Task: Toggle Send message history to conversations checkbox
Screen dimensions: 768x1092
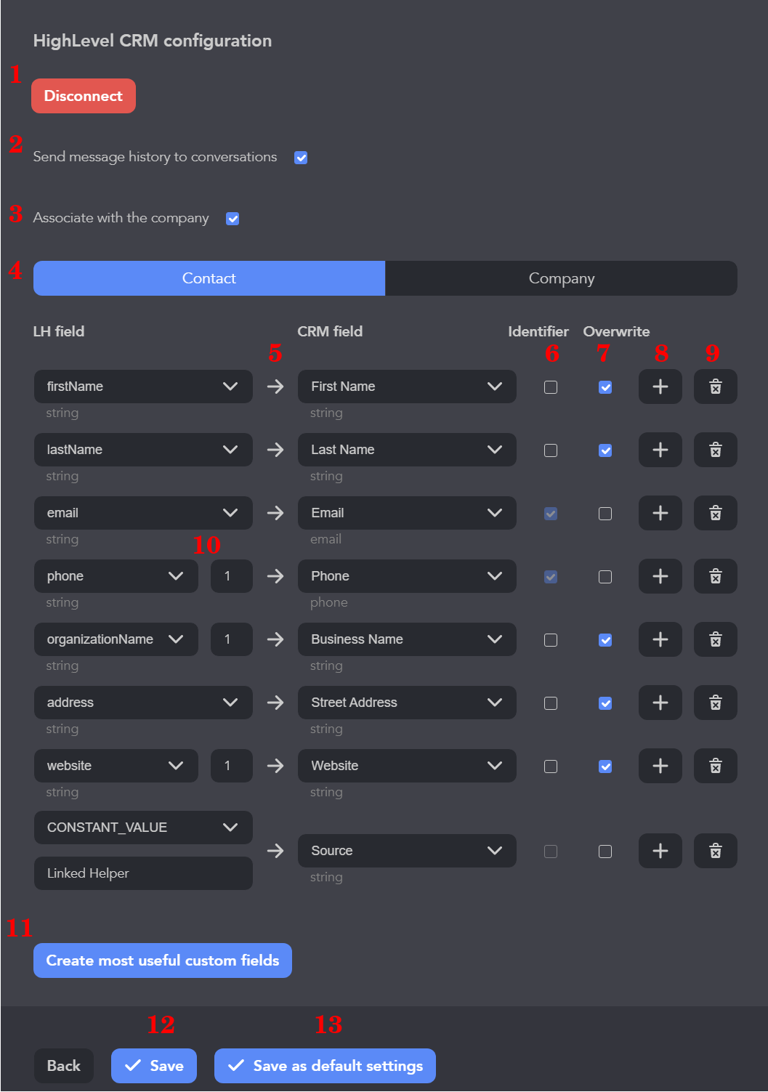Action: (301, 158)
